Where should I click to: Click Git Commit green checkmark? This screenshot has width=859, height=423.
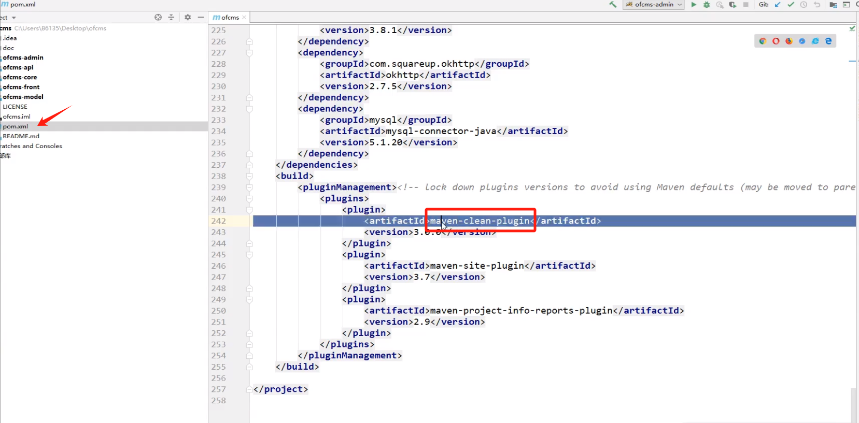click(x=791, y=5)
